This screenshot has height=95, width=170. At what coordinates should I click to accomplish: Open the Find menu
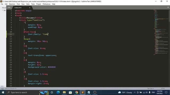(18, 4)
